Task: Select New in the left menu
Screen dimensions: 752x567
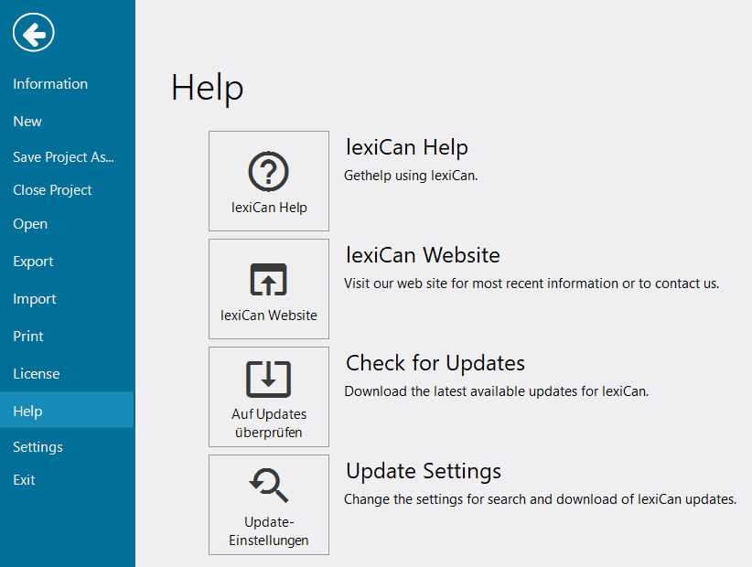Action: (x=27, y=122)
